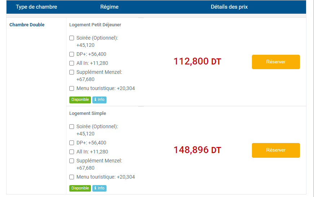Viewport: 314px width, 197px height.
Task: Tick All In option for Logement Petit Déjeuner
Action: tap(72, 63)
